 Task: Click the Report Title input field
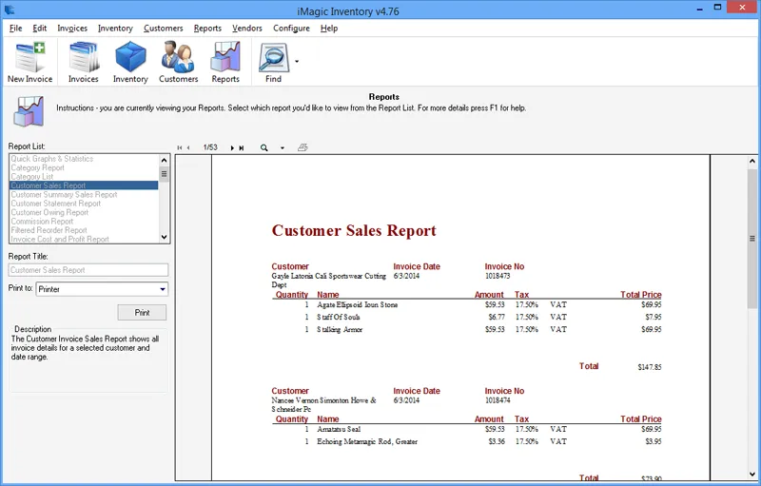click(x=88, y=270)
